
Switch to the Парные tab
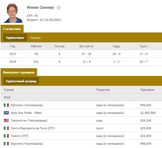click(35, 38)
